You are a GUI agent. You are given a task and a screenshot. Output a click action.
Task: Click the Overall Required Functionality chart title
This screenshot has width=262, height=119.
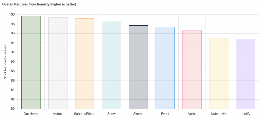(39, 4)
